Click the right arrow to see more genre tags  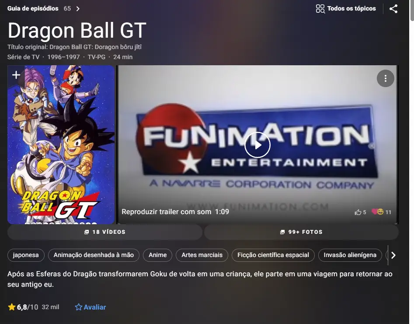click(x=393, y=255)
